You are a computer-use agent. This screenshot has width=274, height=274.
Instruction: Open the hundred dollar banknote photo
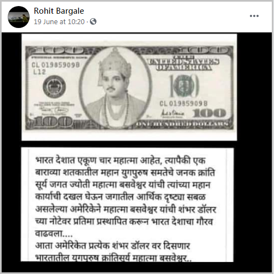(x=129, y=87)
